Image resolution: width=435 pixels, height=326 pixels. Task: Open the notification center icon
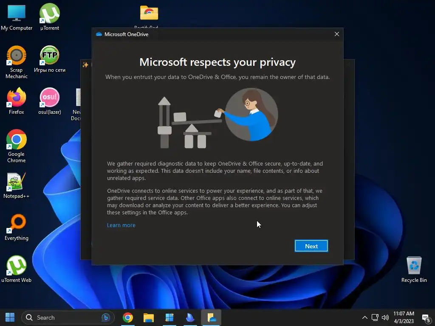426,318
